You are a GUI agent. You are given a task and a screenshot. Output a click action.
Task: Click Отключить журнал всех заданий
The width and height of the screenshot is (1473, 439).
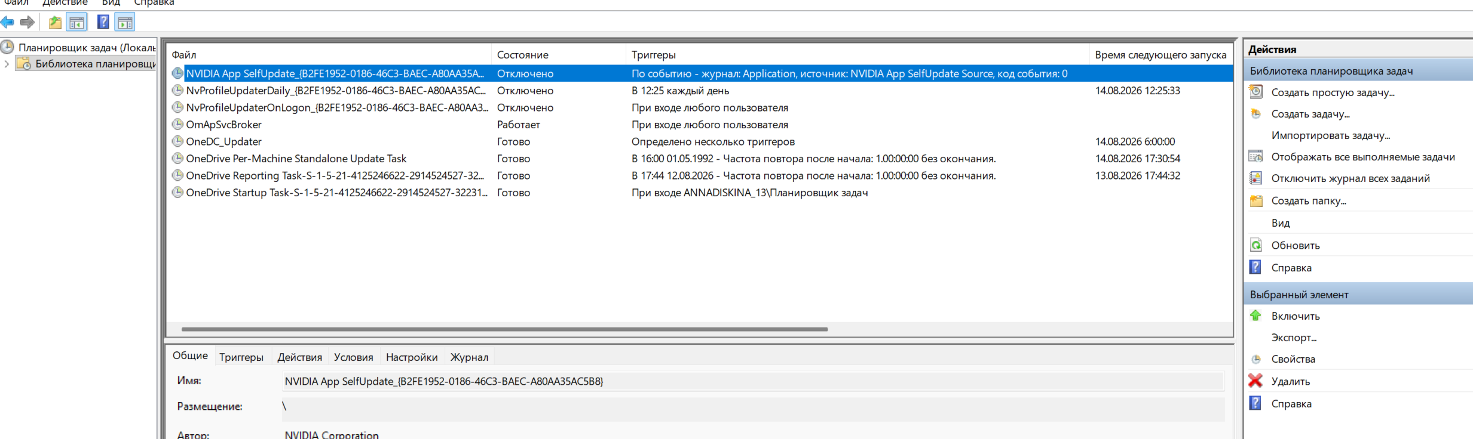point(1350,178)
